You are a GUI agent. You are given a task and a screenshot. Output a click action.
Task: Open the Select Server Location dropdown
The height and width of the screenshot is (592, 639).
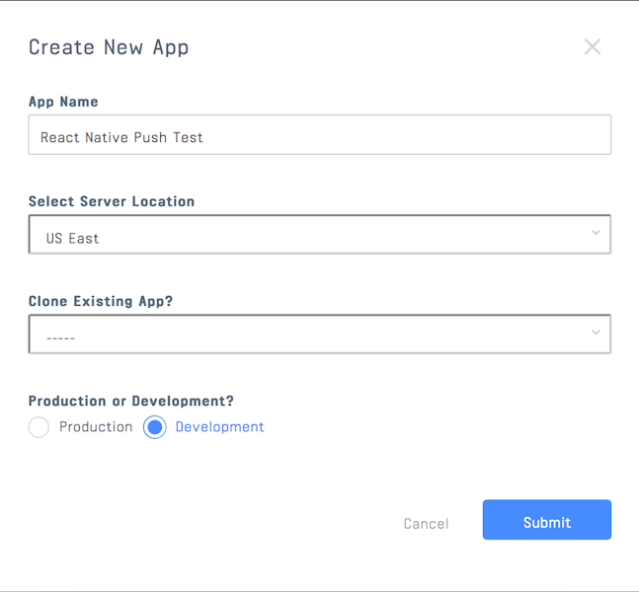319,235
